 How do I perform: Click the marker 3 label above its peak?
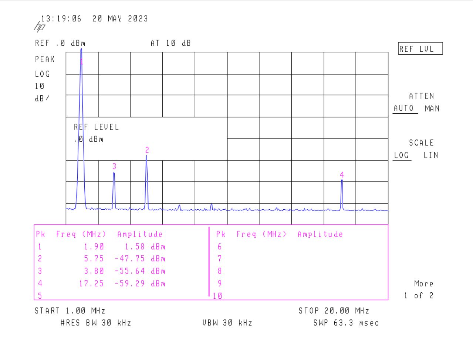pos(114,166)
